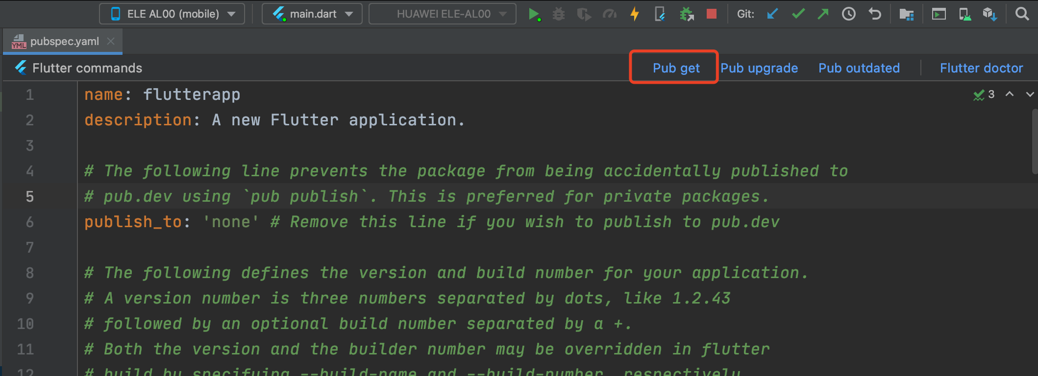The height and width of the screenshot is (376, 1038).
Task: Push commits with Git green arrow
Action: coord(823,14)
